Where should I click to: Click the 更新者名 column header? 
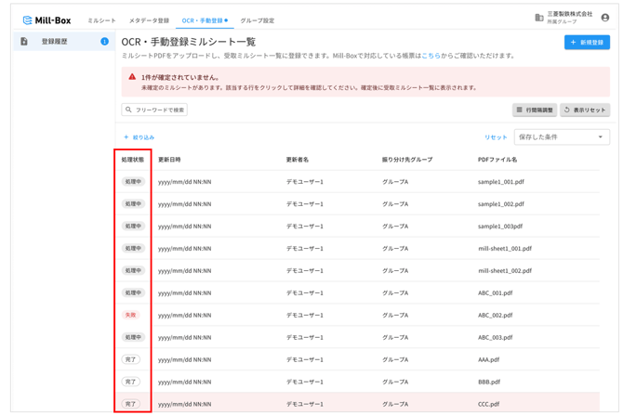(298, 160)
